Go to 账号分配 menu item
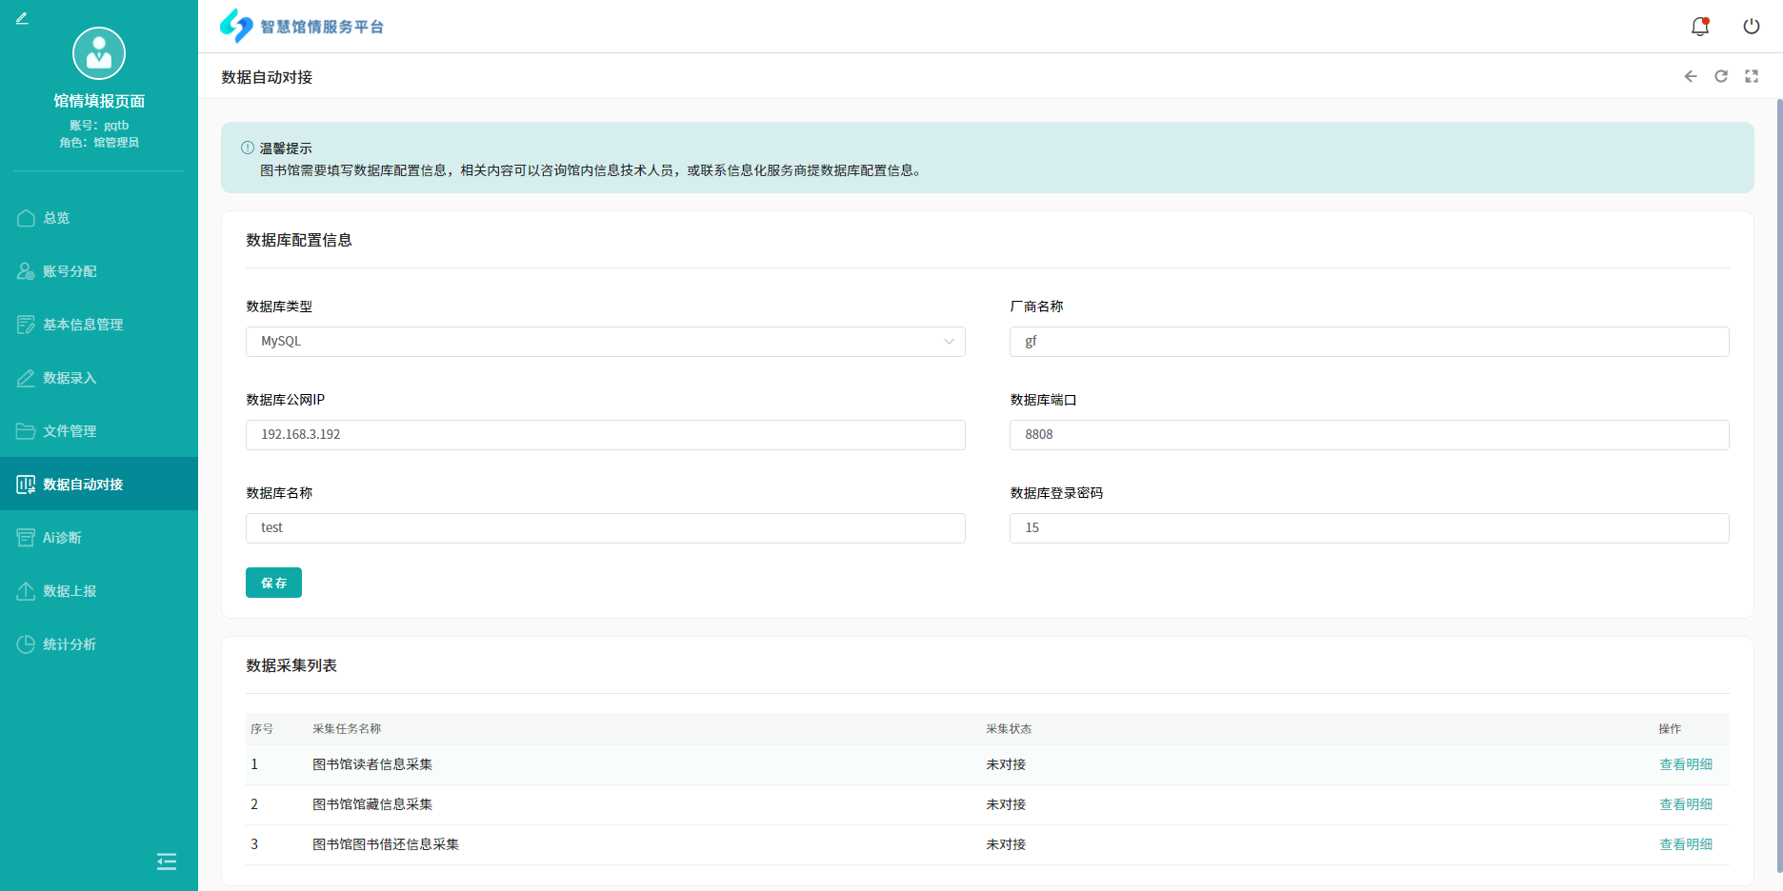The width and height of the screenshot is (1783, 891). [x=70, y=271]
